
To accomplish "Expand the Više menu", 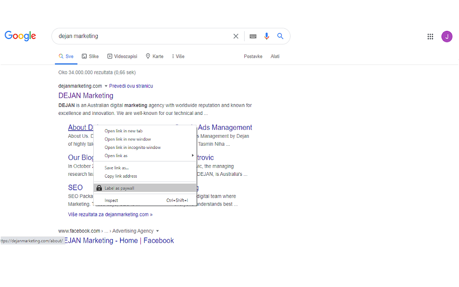I will pyautogui.click(x=178, y=56).
